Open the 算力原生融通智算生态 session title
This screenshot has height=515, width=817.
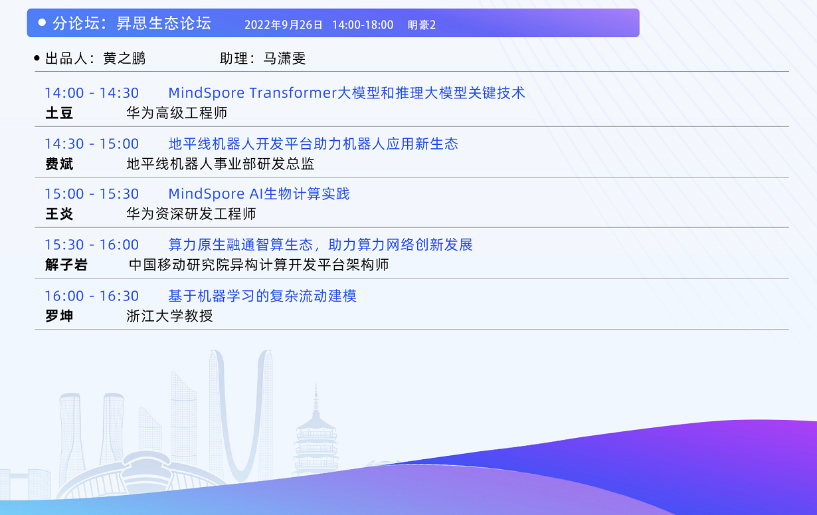coord(321,245)
